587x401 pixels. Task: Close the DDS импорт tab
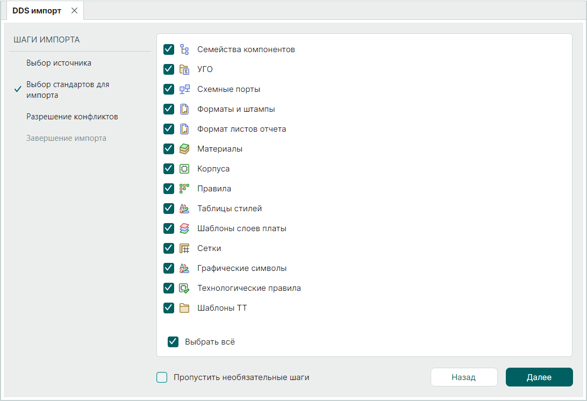coord(74,11)
